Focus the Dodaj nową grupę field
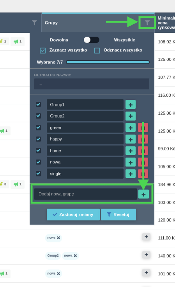 click(x=85, y=194)
